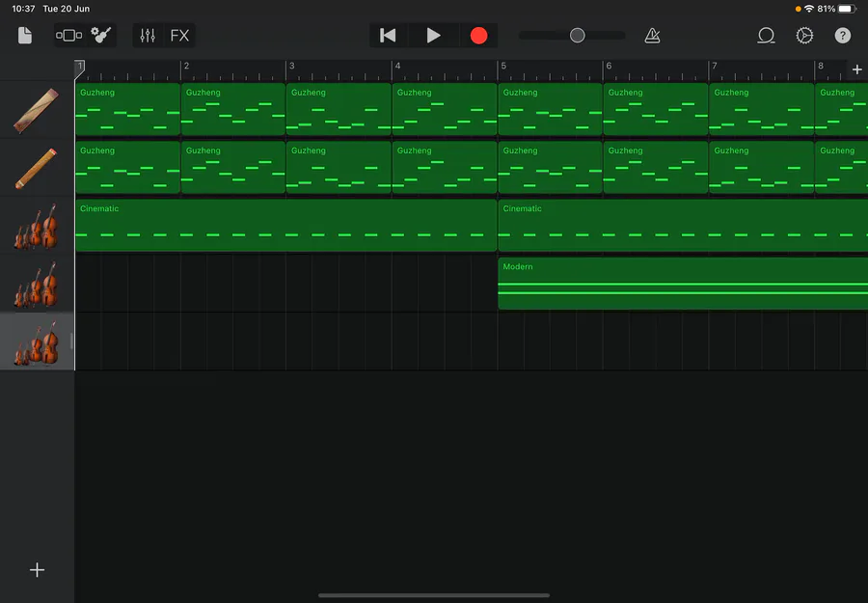868x603 pixels.
Task: Tap bar 2 on the ruler
Action: coord(186,66)
